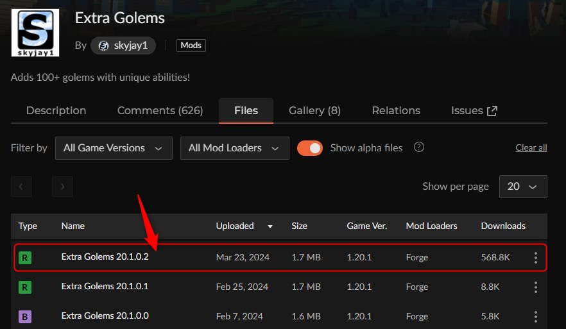Click the 1.6 MB size value

point(306,316)
